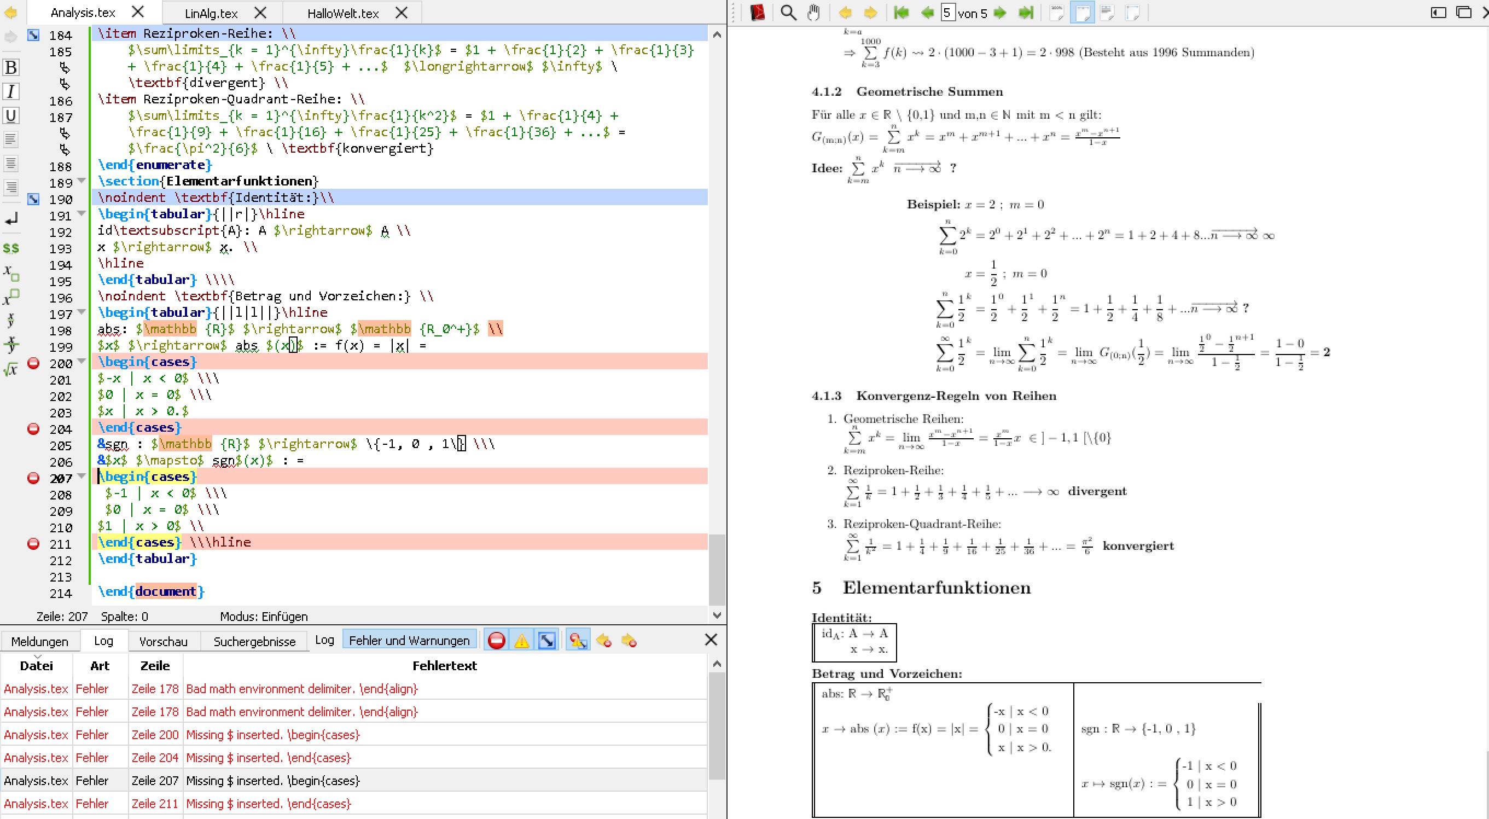Collapse the tabular fold at line 191
This screenshot has height=819, width=1489.
point(82,214)
